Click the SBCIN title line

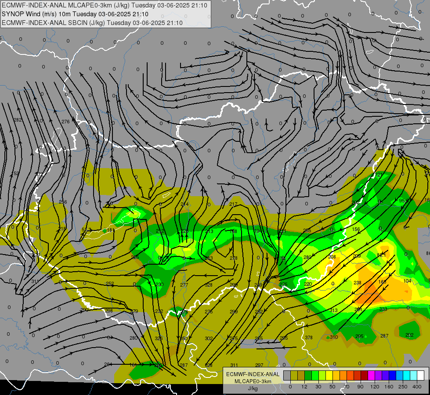pos(92,23)
